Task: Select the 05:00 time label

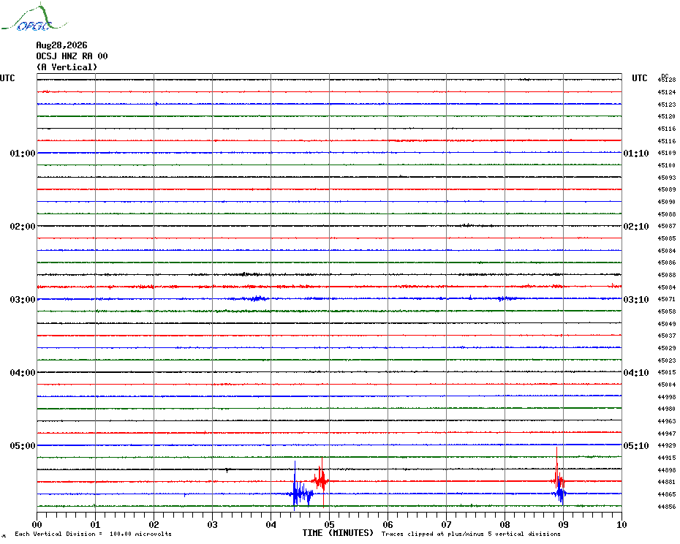Action: (x=23, y=446)
